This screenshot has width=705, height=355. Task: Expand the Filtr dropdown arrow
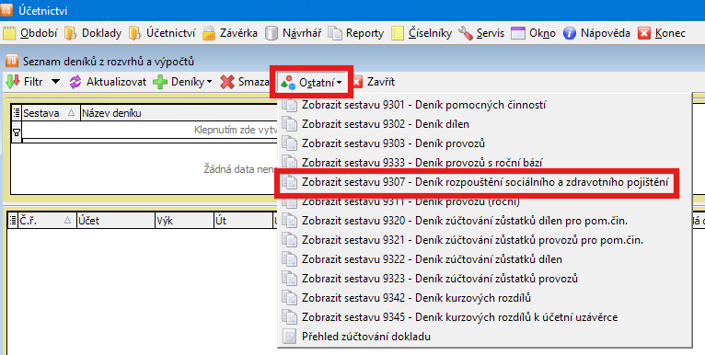pos(55,82)
